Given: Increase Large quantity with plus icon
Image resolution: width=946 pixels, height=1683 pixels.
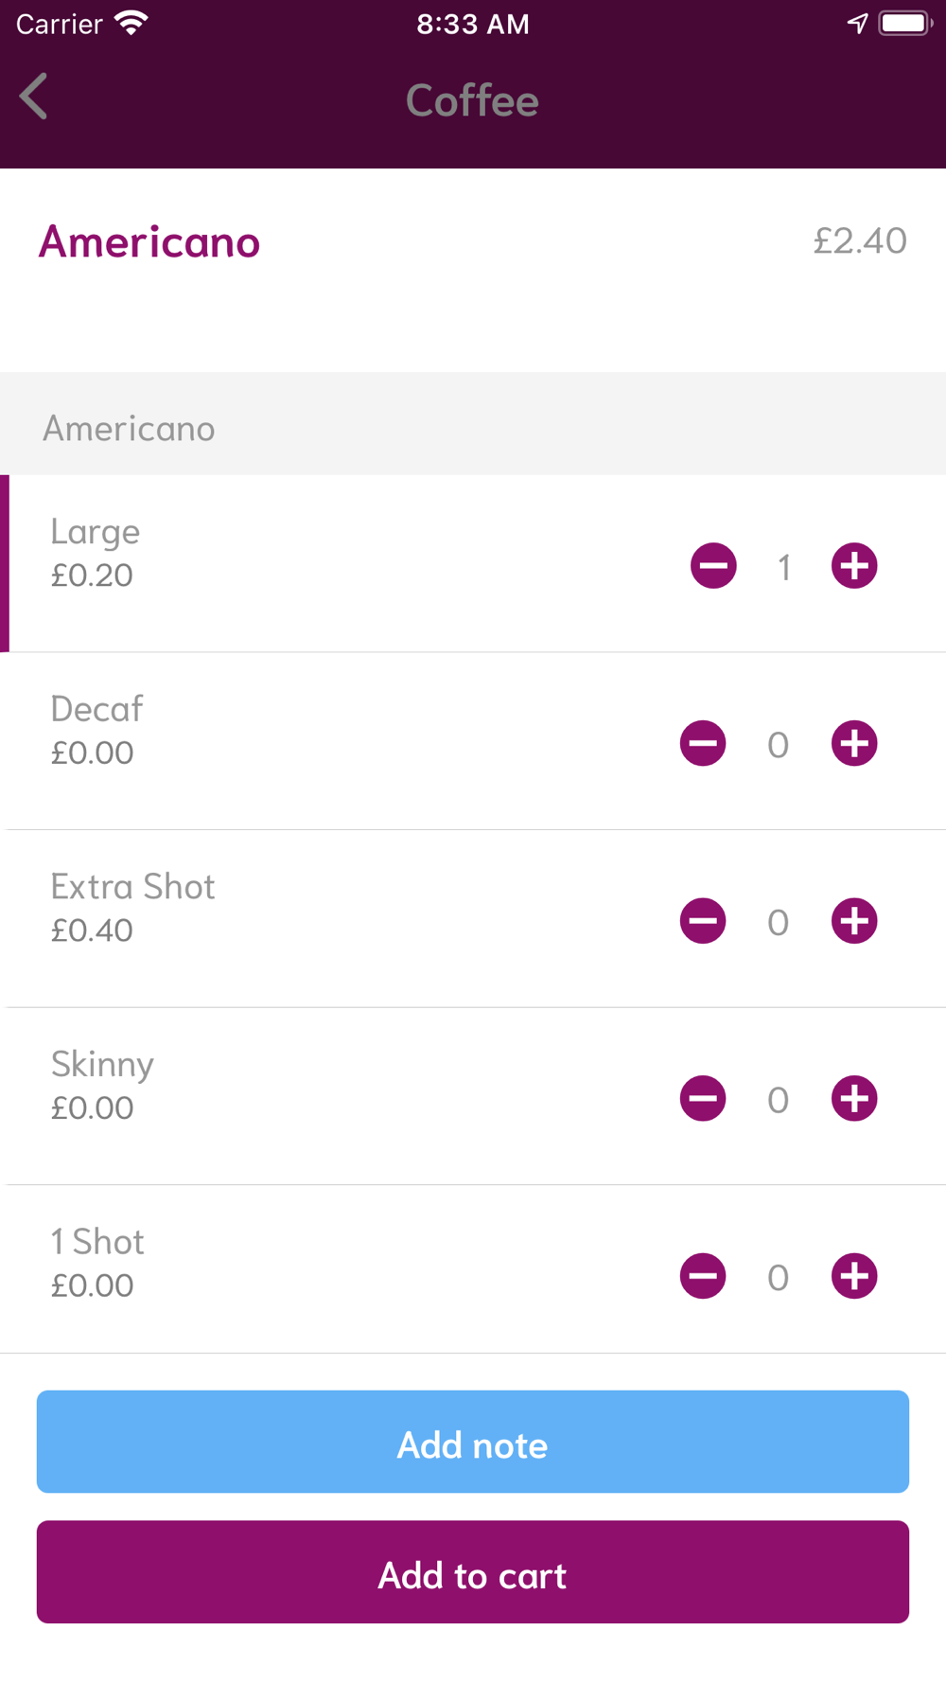Looking at the screenshot, I should coord(854,566).
